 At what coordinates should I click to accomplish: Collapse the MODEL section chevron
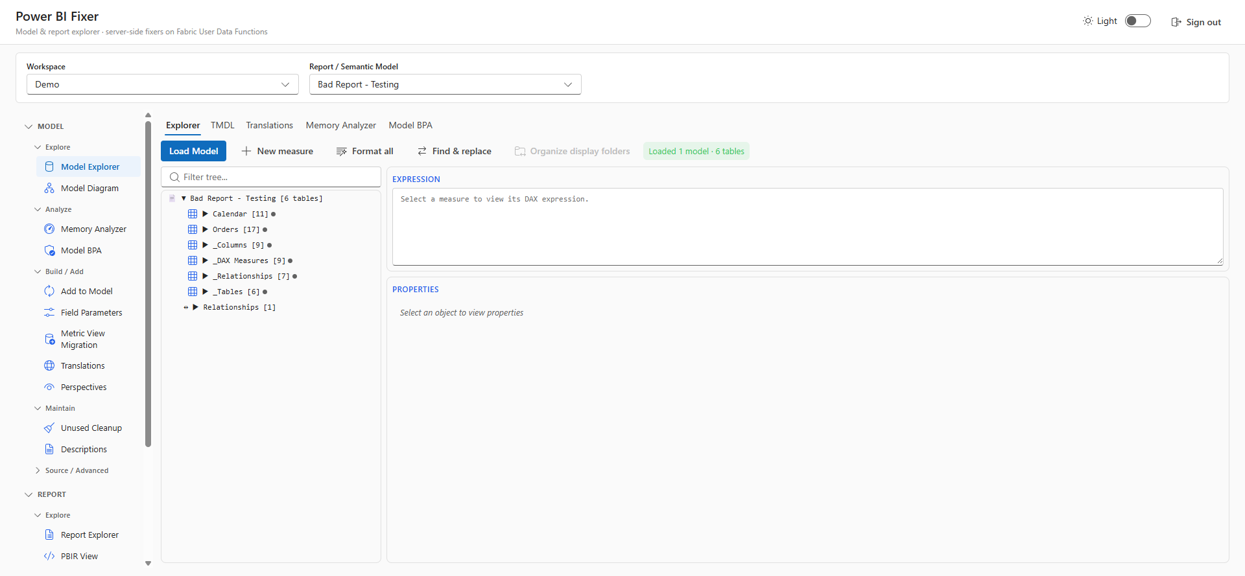[29, 126]
